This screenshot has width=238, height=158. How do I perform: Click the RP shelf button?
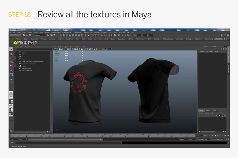(x=31, y=43)
